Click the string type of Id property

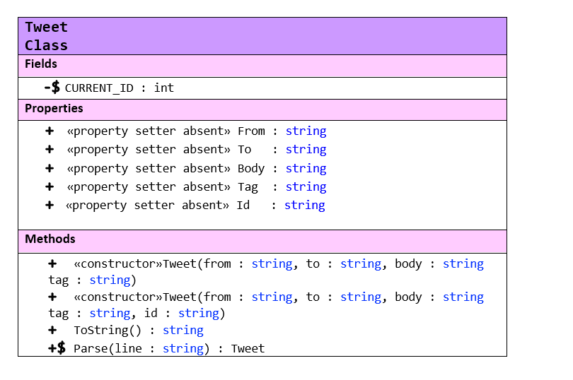point(304,206)
